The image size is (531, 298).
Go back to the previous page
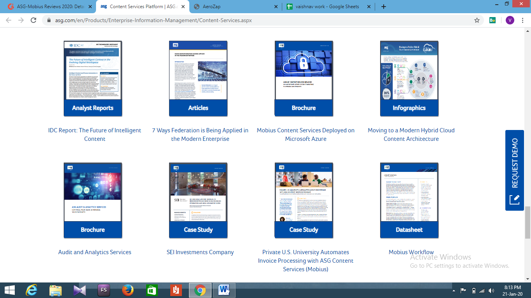pyautogui.click(x=9, y=20)
